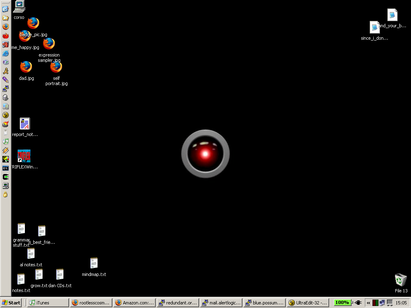
Task: Open the Recycle Bin on the desktop
Action: point(401,280)
